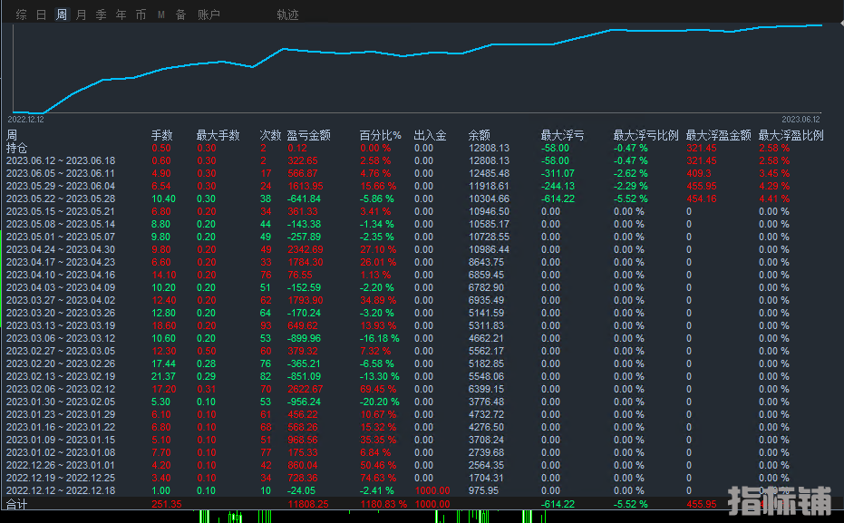Screen dimensions: 844x523
Task: Select week row 2023.02.20 ~ 2023.02.26
Action: pyautogui.click(x=61, y=363)
